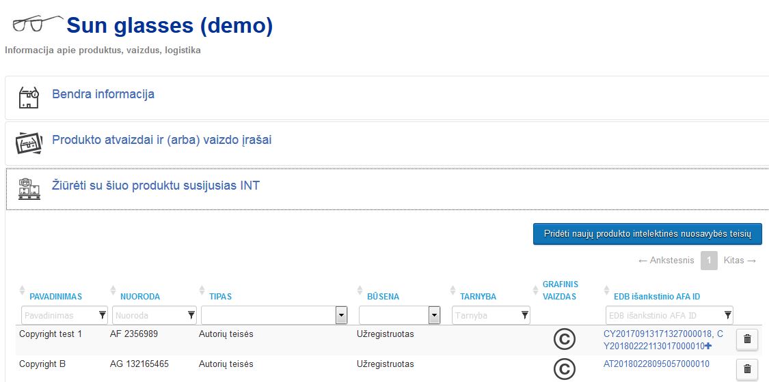
Task: Click the copyright symbol for Copyright B
Action: click(x=565, y=369)
